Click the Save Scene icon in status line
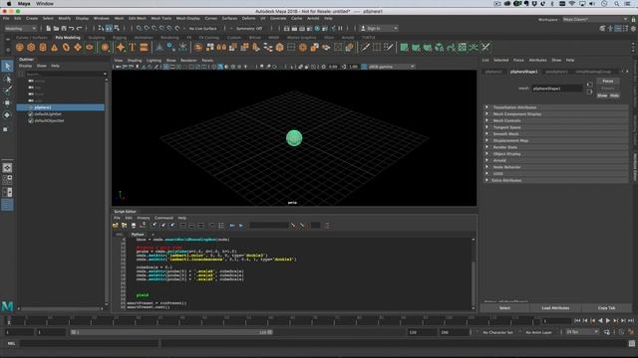 (x=64, y=29)
